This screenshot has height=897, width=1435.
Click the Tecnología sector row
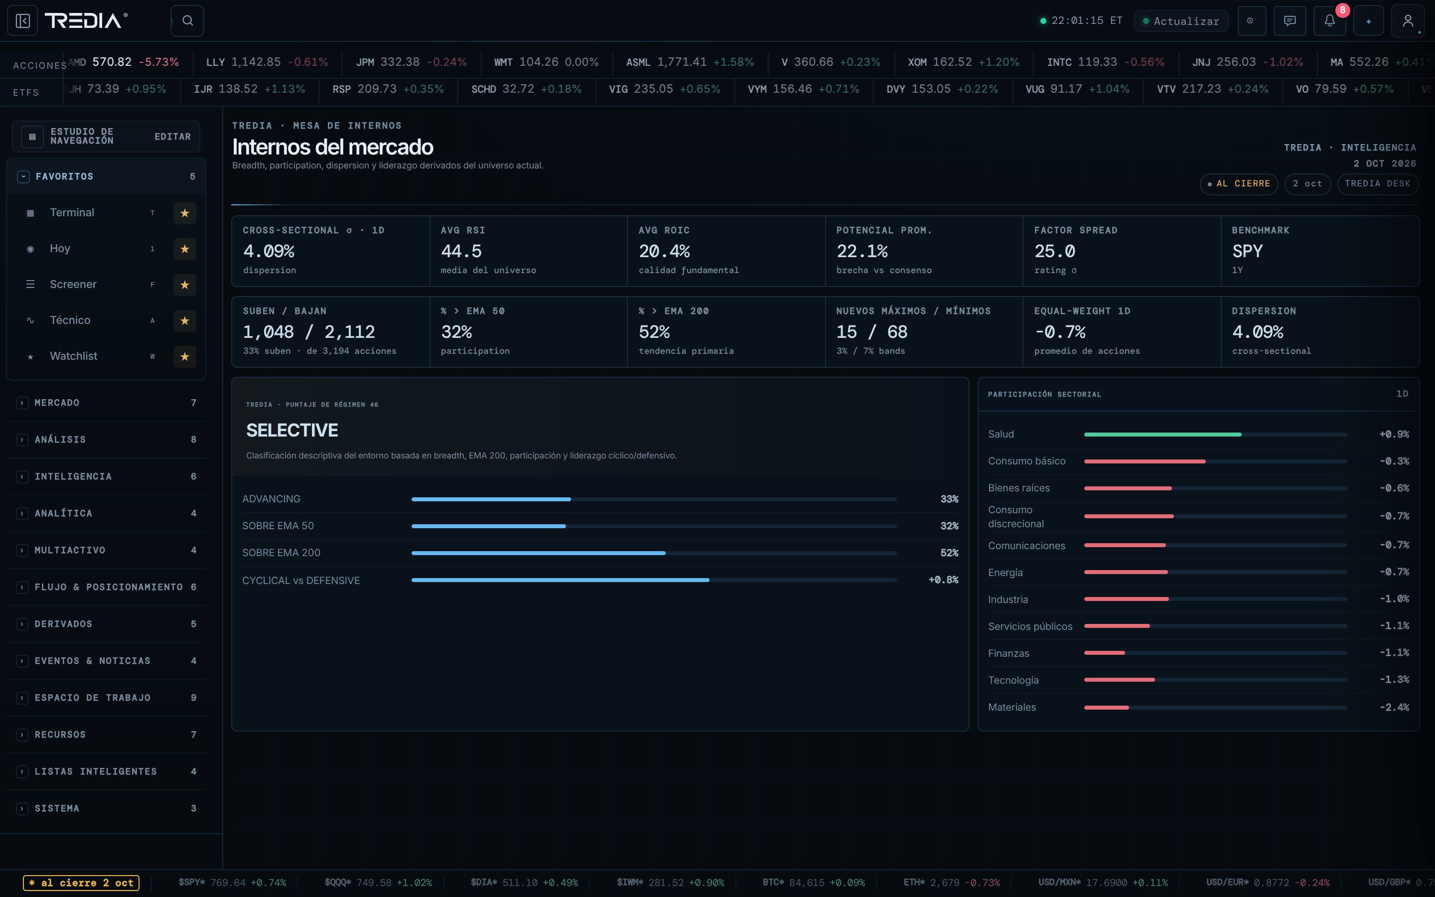1198,680
